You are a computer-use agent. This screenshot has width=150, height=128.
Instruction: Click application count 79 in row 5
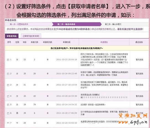(35, 105)
